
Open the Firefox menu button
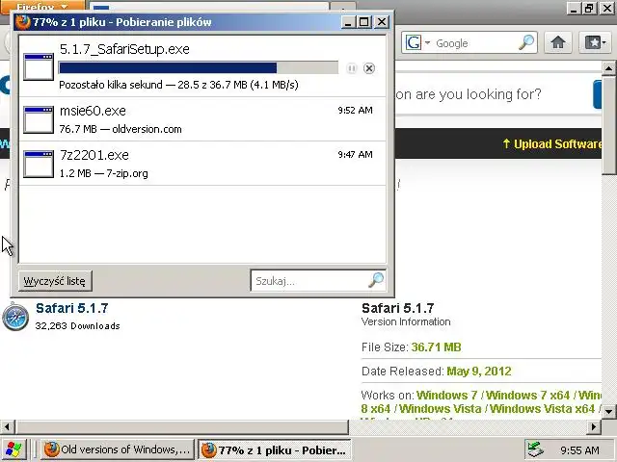pos(42,7)
